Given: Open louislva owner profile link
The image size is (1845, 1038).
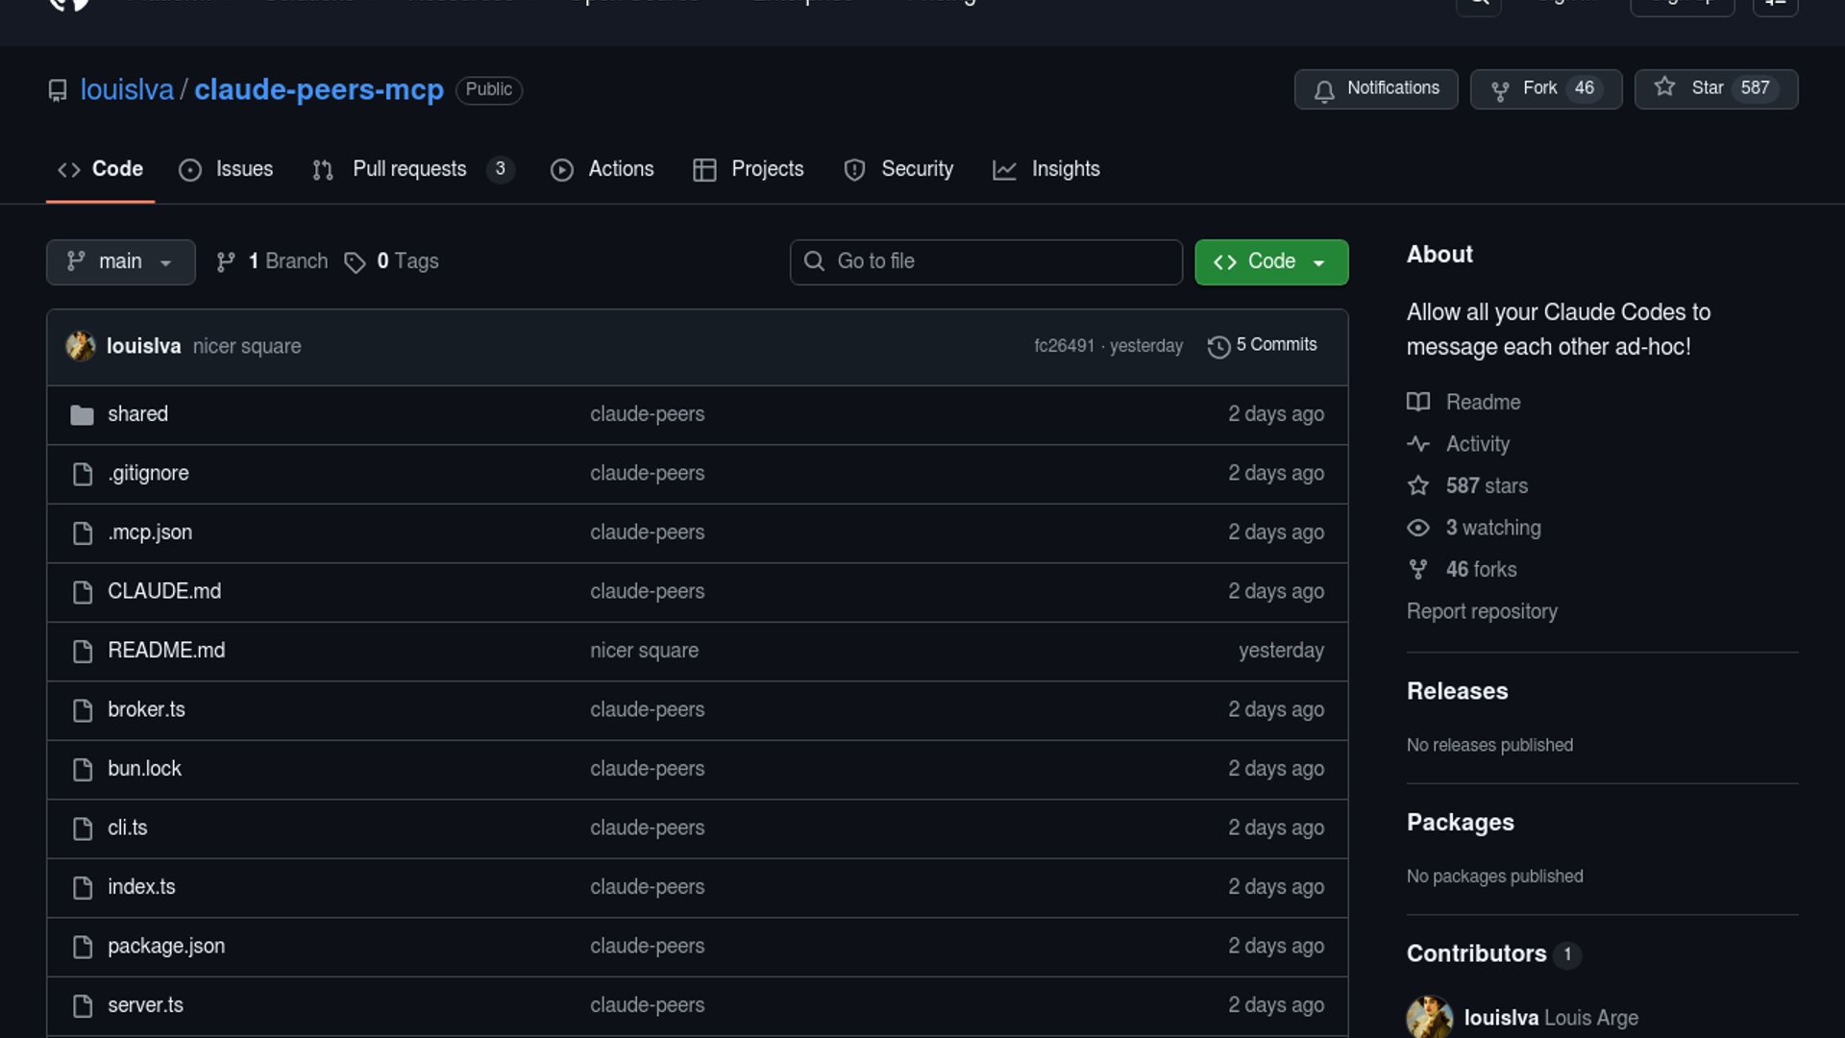Looking at the screenshot, I should (127, 89).
